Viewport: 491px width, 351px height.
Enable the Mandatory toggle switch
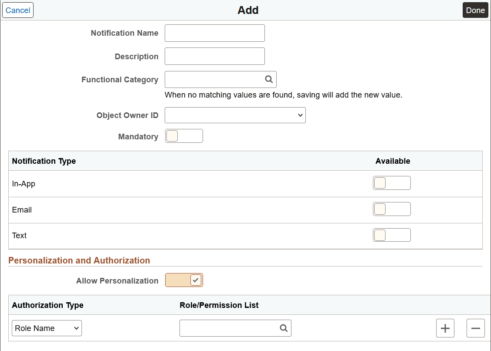[184, 135]
